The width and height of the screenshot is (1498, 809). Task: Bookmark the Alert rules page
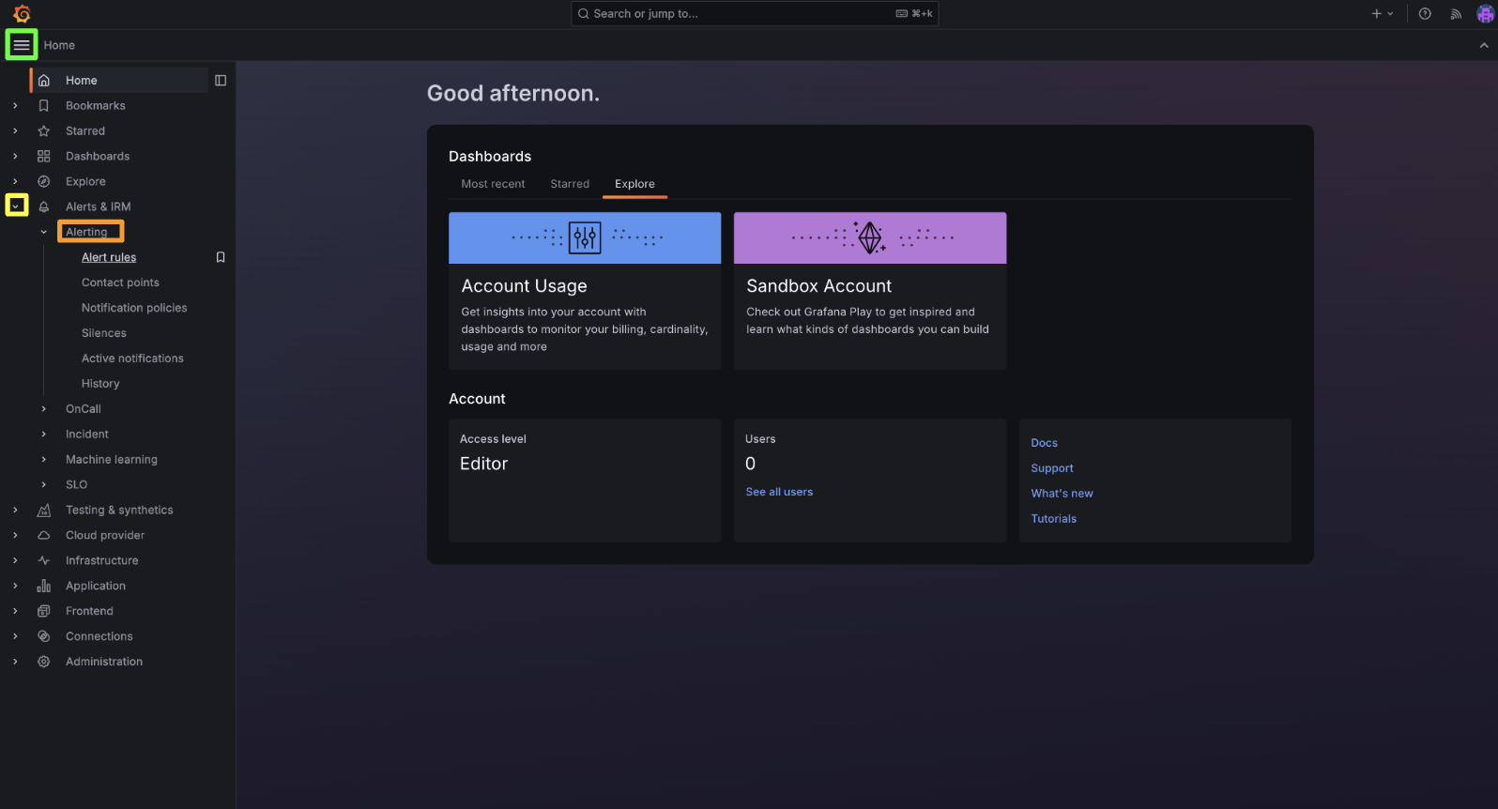pyautogui.click(x=221, y=257)
